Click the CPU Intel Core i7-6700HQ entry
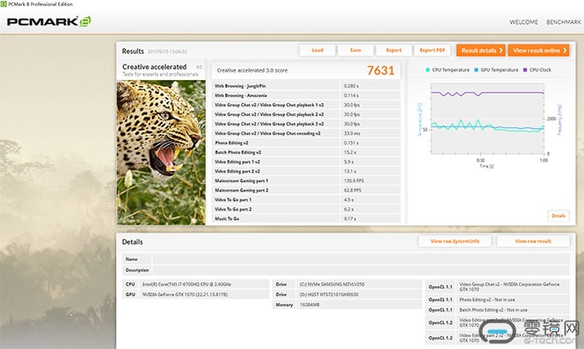 [x=196, y=285]
